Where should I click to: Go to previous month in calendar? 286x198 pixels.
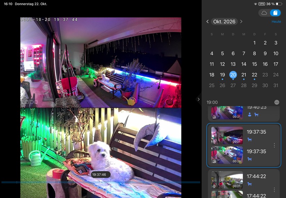click(x=207, y=21)
